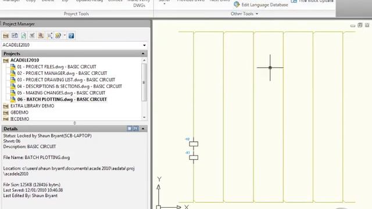Click the Project Tools panel label

[x=76, y=14]
